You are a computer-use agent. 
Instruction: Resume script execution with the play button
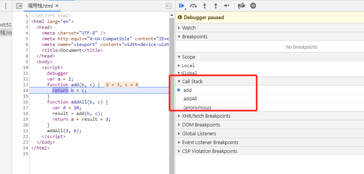pos(182,6)
